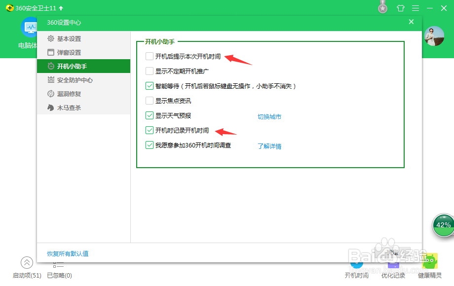The image size is (454, 286).
Task: Open 开机时间 at the bottom
Action: 356,275
